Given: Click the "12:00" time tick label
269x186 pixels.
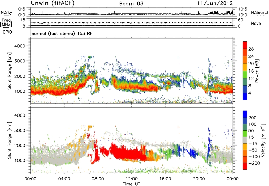Looking at the screenshot, I should tap(131, 179).
